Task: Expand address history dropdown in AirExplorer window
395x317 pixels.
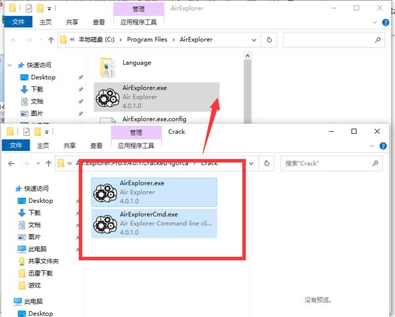Action: click(x=254, y=40)
